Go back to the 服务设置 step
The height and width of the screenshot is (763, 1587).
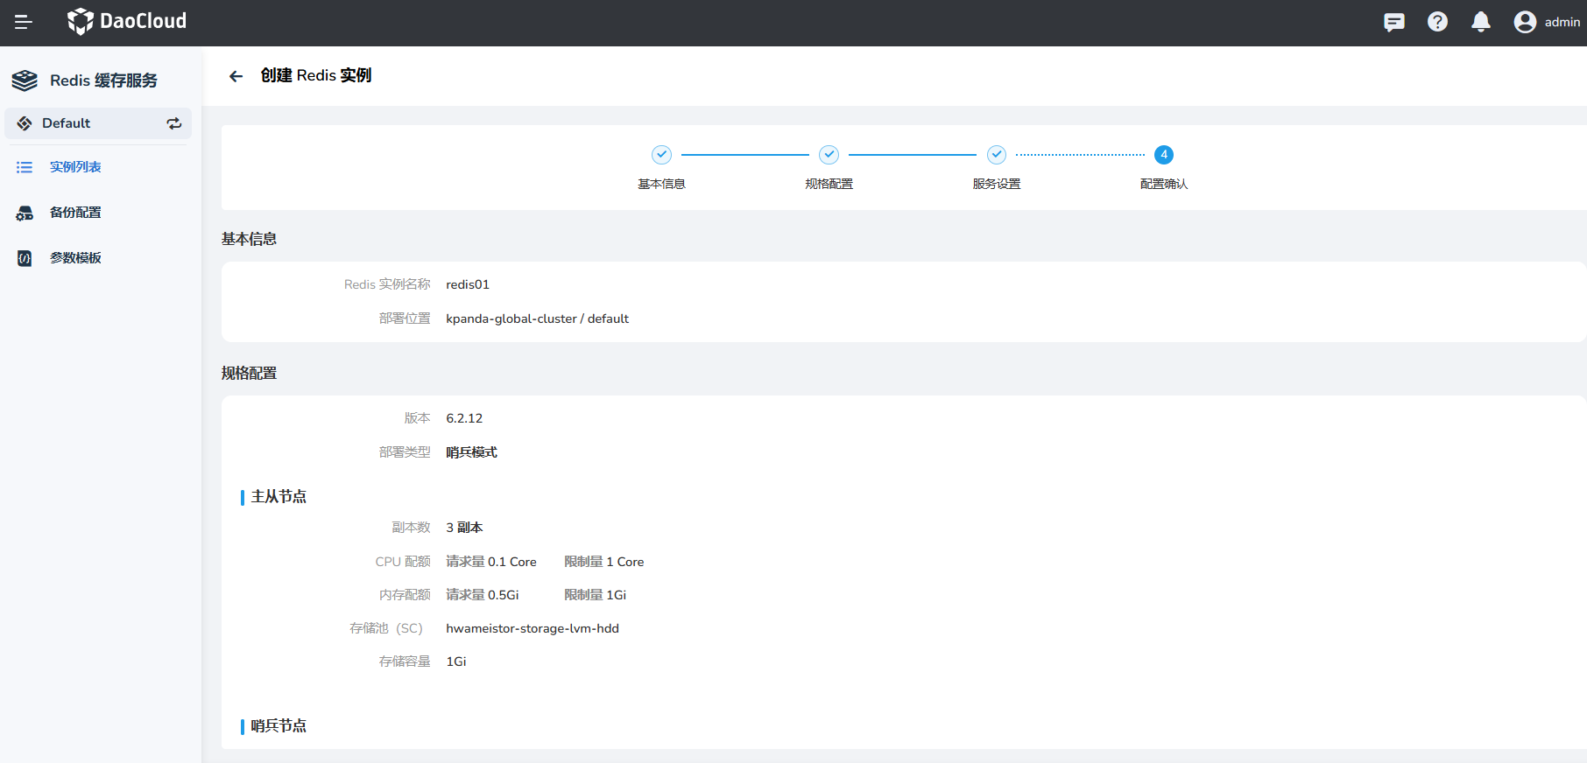996,155
